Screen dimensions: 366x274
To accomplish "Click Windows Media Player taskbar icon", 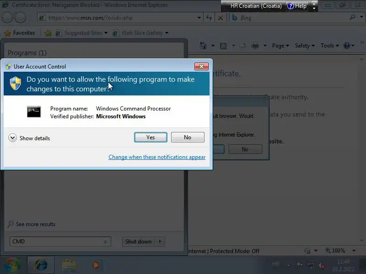I will 96,265.
